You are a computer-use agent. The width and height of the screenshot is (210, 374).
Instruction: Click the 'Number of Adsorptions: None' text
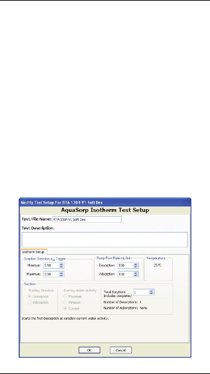point(125,308)
